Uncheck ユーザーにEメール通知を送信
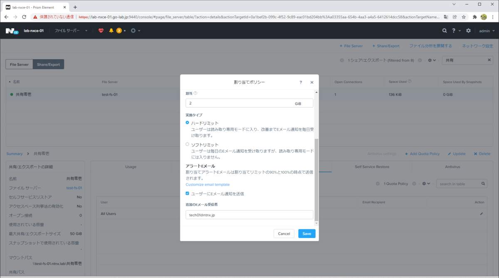The width and height of the screenshot is (499, 278). pos(188,193)
